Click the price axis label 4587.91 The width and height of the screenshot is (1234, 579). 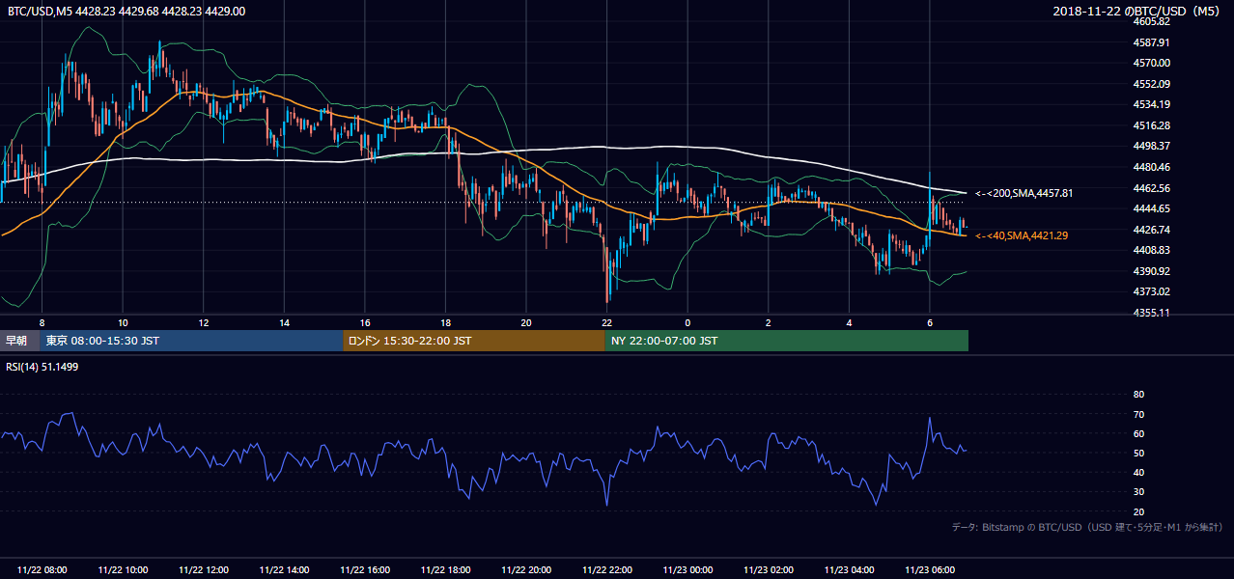click(1152, 42)
